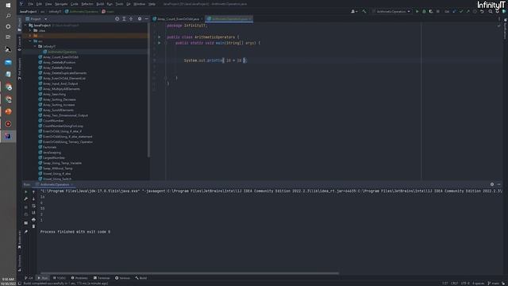
Task: Push commits with the green arrow icon
Action: pos(468,11)
